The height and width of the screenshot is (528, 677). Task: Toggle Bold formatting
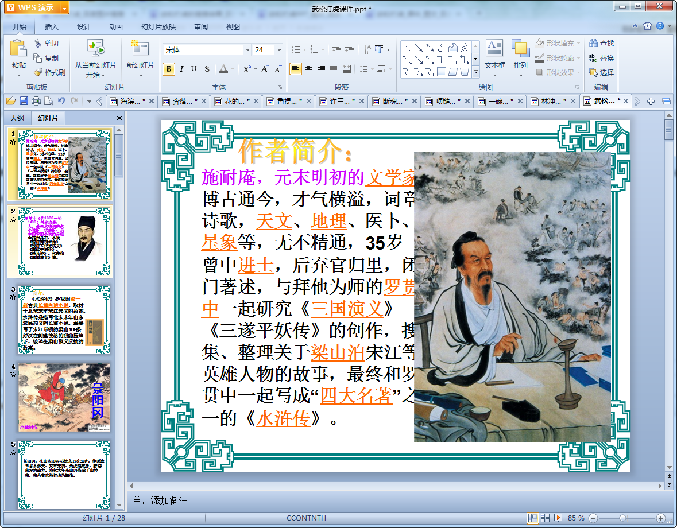coord(169,69)
